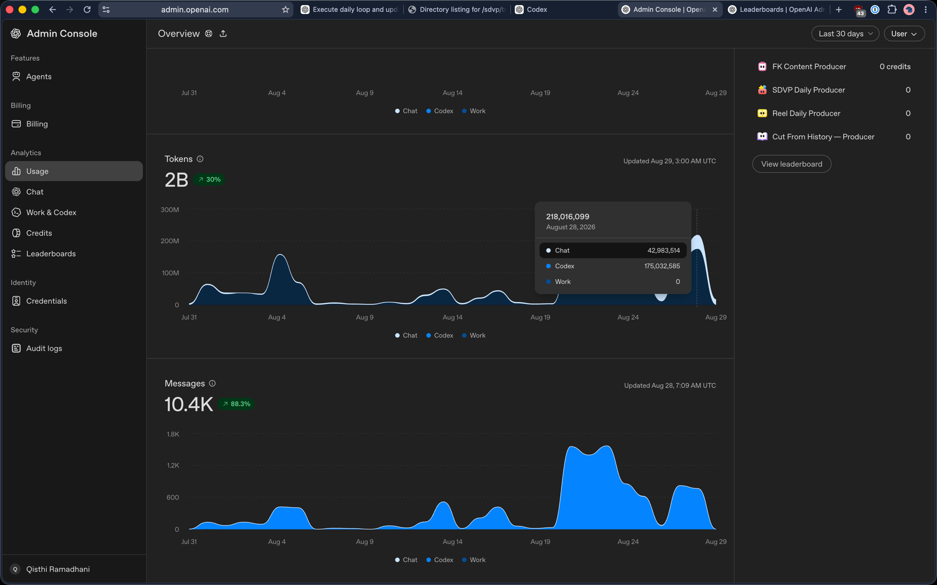Click the 10.4K messages total

point(189,404)
